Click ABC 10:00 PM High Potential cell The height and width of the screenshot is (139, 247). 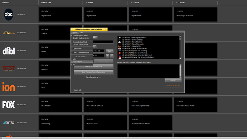click(x=151, y=14)
